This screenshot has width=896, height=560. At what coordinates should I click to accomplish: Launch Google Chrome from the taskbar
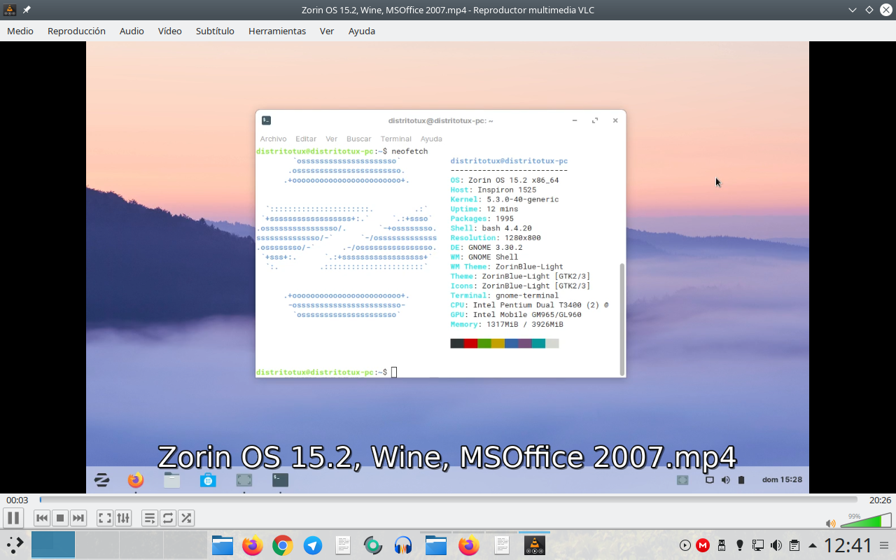click(283, 545)
